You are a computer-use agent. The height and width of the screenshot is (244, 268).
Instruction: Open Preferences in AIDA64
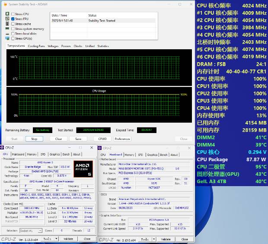point(122,139)
